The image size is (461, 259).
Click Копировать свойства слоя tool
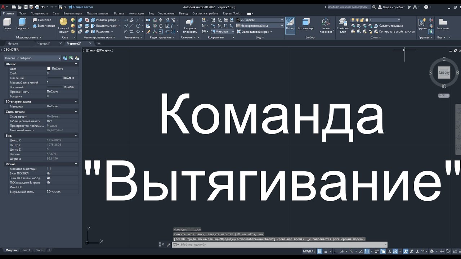(x=394, y=32)
